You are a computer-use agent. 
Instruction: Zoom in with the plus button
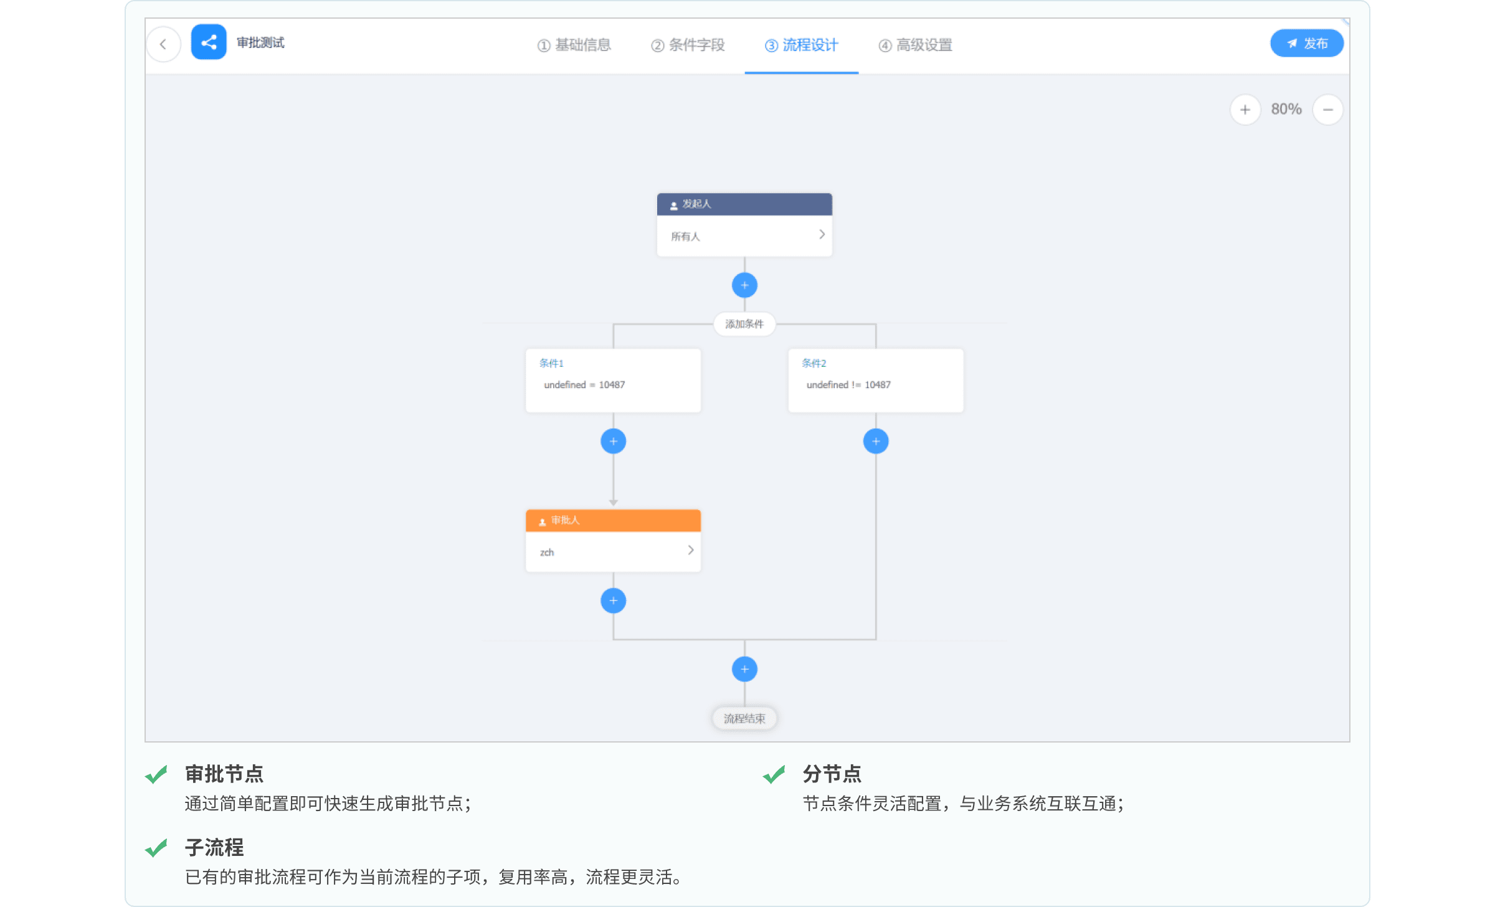[1245, 110]
